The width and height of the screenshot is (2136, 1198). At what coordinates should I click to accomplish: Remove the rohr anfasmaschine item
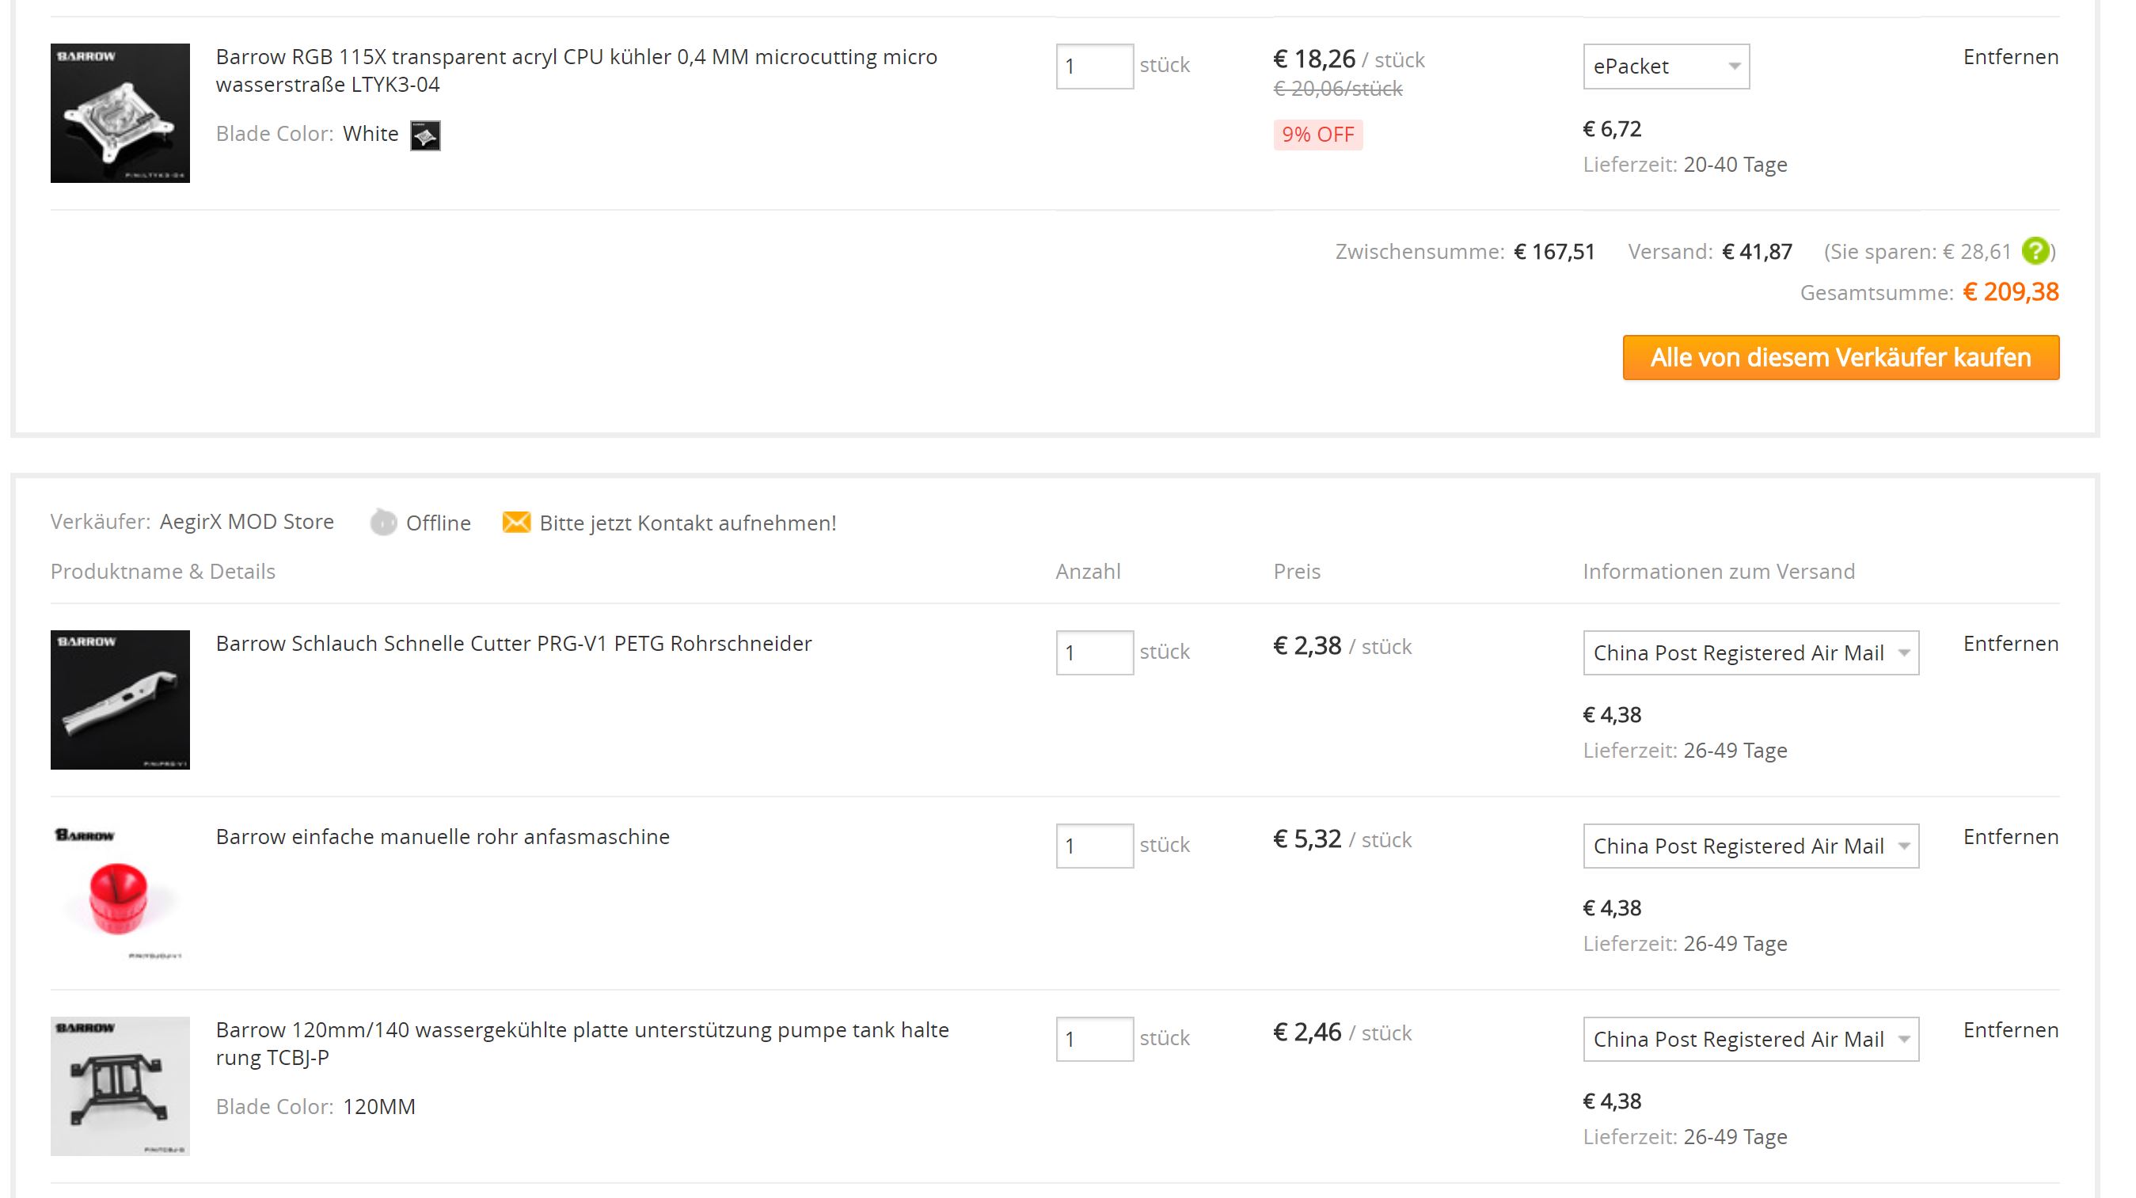2010,836
